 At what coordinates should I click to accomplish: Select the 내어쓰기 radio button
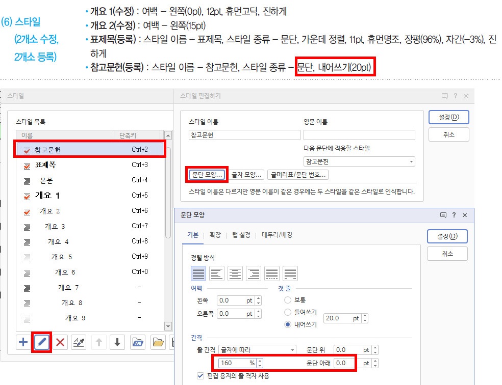click(288, 324)
